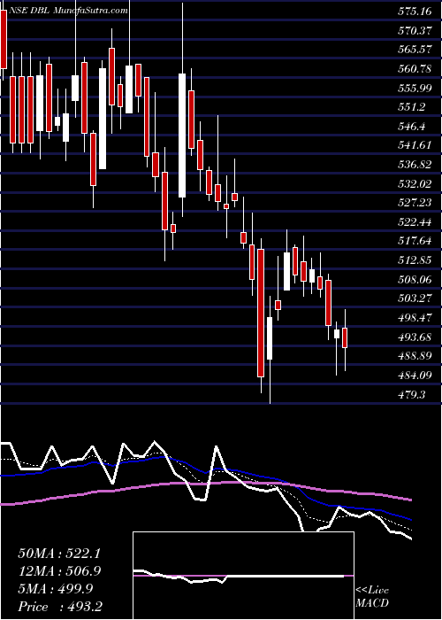This screenshot has width=442, height=620.
Task: Click the 575.16 price axis label
Action: 415,12
